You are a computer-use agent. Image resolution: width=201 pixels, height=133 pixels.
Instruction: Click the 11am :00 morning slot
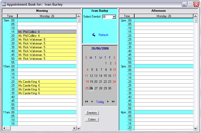pos(47,112)
